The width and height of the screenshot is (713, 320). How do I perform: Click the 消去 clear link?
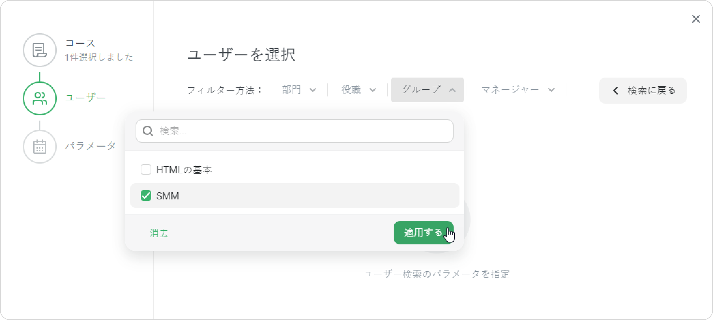click(159, 233)
